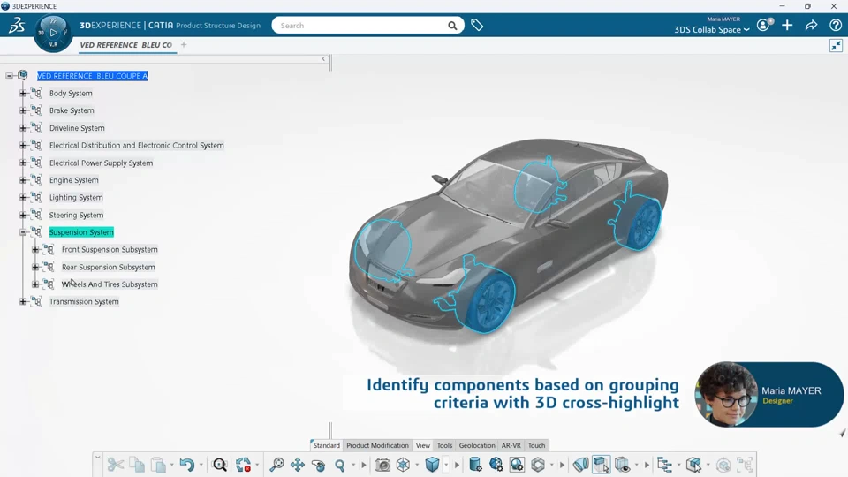Select the Transmission System tree item
This screenshot has width=848, height=477.
84,301
